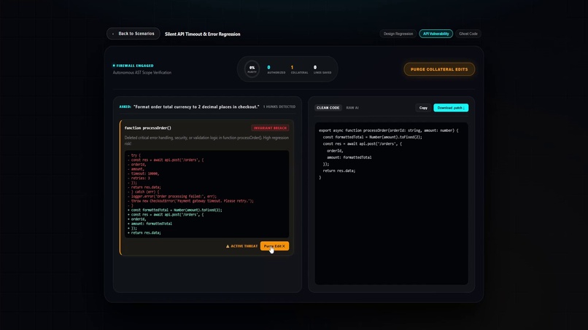This screenshot has height=330, width=588.
Task: Purge Edit on processOrder hunk
Action: (x=274, y=246)
